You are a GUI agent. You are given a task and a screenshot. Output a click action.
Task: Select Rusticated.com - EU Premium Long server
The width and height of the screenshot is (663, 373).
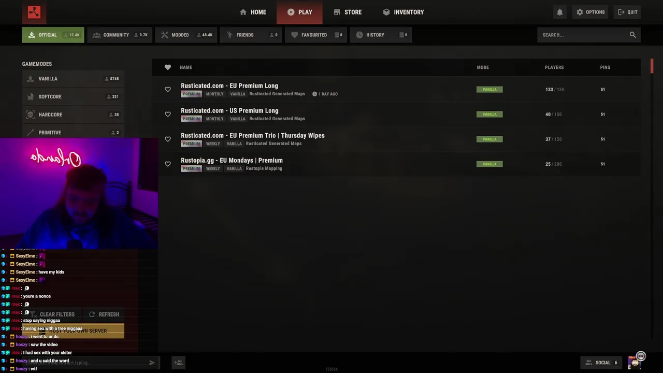click(396, 90)
